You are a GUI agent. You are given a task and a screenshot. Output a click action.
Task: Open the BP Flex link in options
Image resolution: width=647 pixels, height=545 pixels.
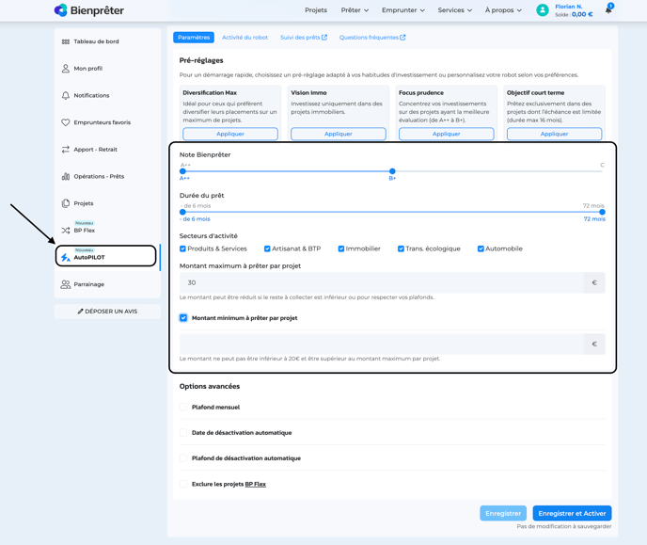tap(256, 484)
